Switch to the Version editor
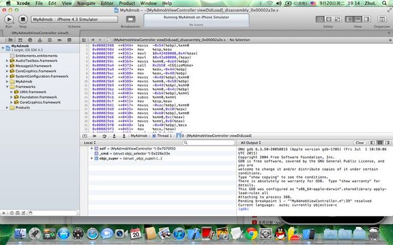 [337, 19]
